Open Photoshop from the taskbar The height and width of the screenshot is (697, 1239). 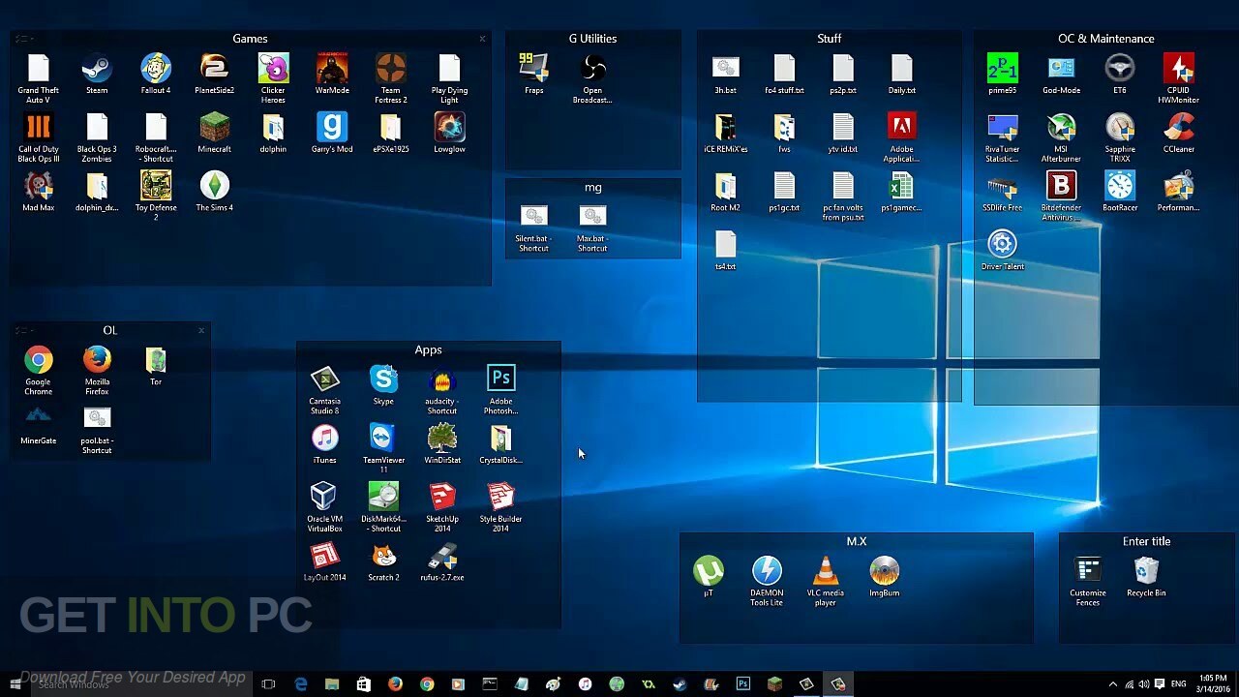pyautogui.click(x=742, y=684)
